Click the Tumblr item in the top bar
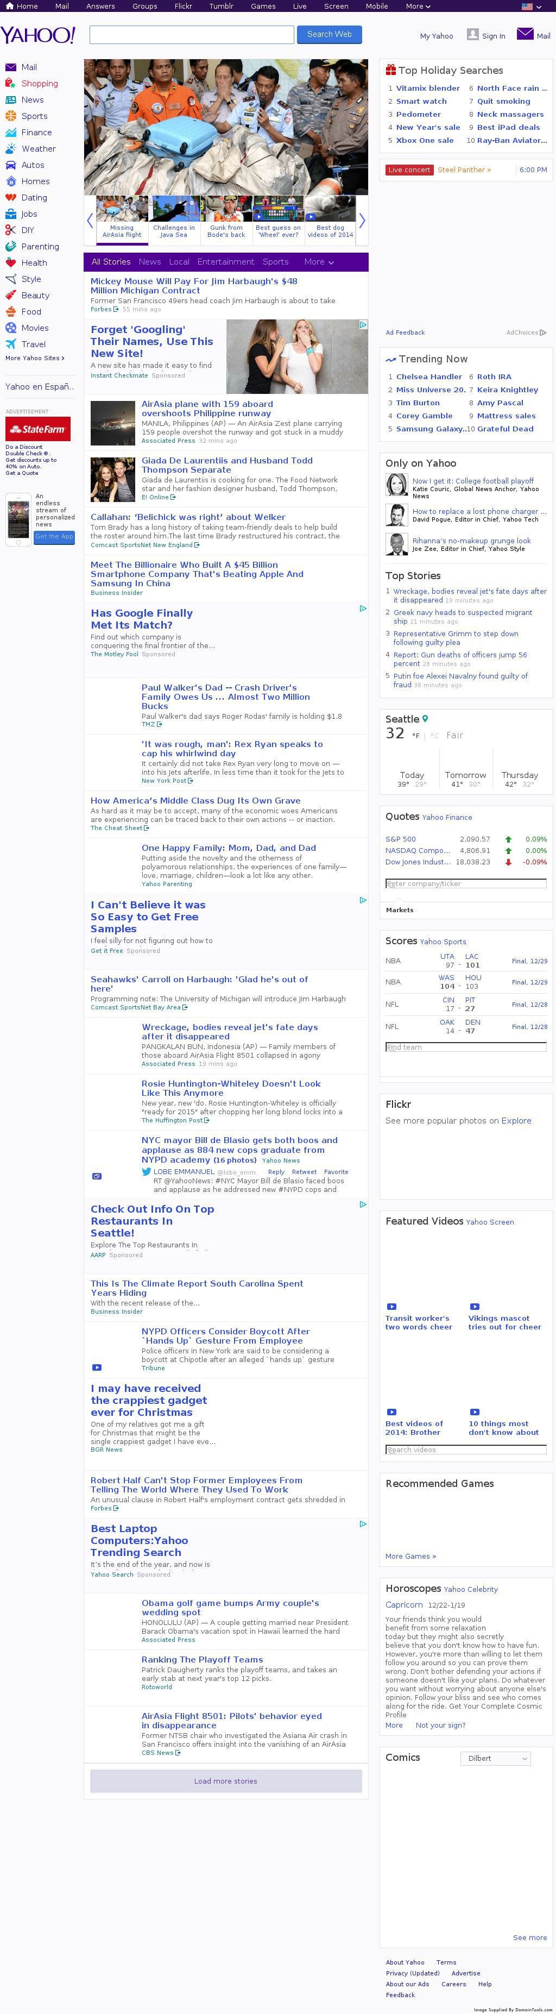This screenshot has width=556, height=2014. click(x=220, y=7)
